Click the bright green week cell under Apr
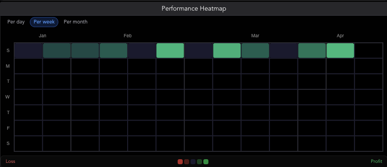 pyautogui.click(x=340, y=51)
